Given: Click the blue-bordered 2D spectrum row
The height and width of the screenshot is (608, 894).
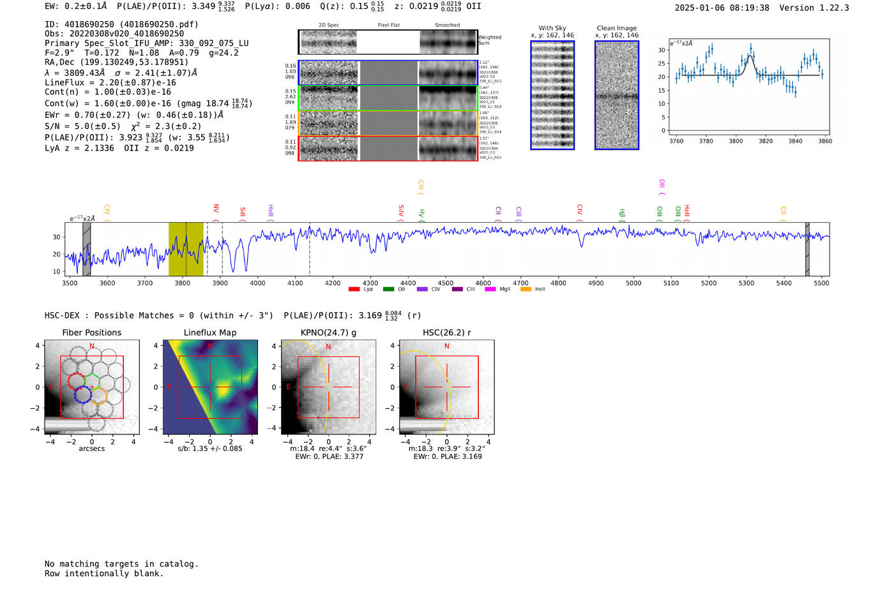Looking at the screenshot, I should coord(388,73).
